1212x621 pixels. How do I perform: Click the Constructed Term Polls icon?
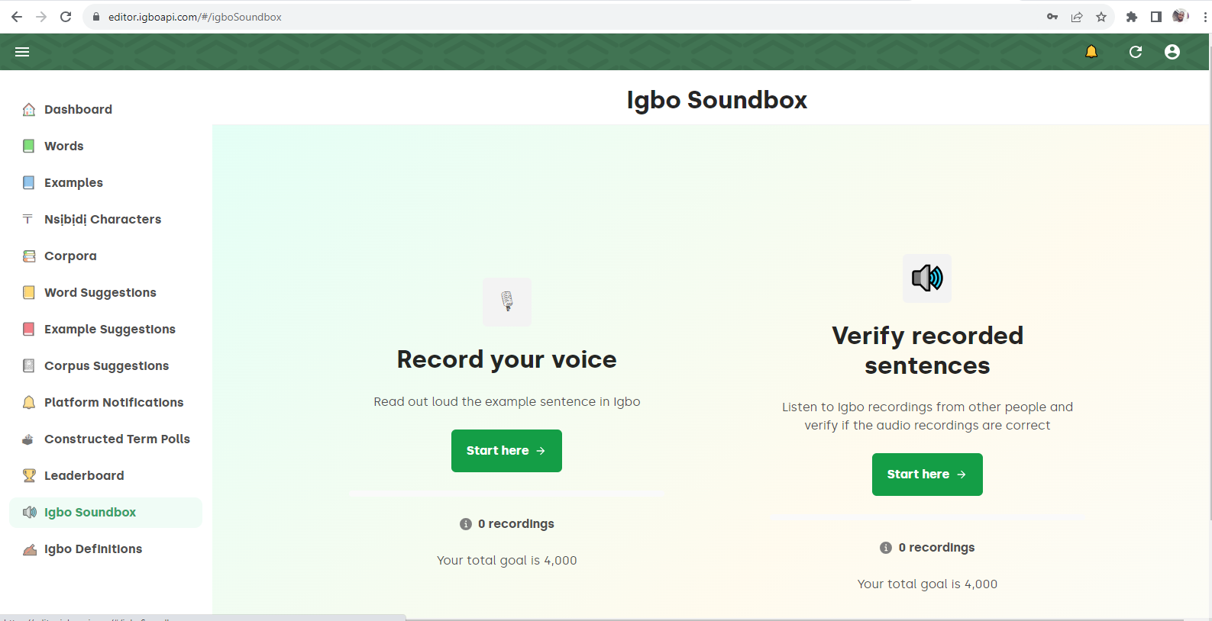(29, 439)
